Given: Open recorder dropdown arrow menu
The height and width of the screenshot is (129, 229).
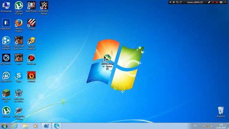Looking at the screenshot, I should point(170,3).
